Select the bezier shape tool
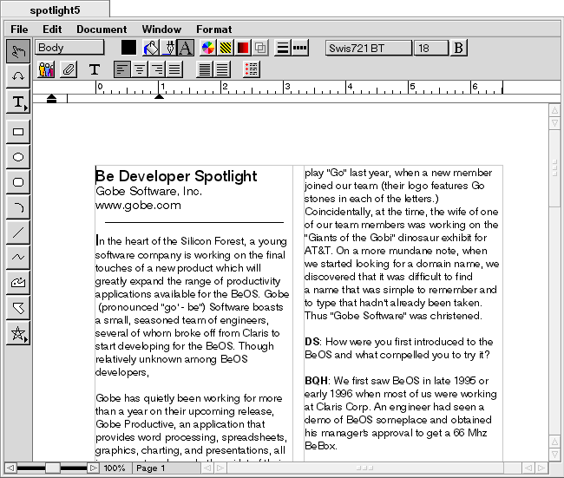Screen dimensions: 564x478 [18, 282]
